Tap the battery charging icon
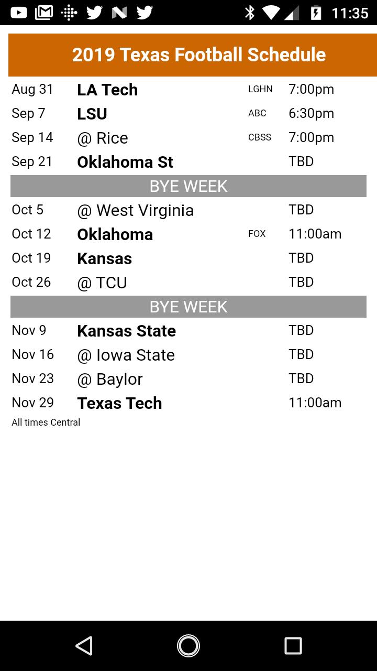Screen dimensions: 377x671 [316, 12]
